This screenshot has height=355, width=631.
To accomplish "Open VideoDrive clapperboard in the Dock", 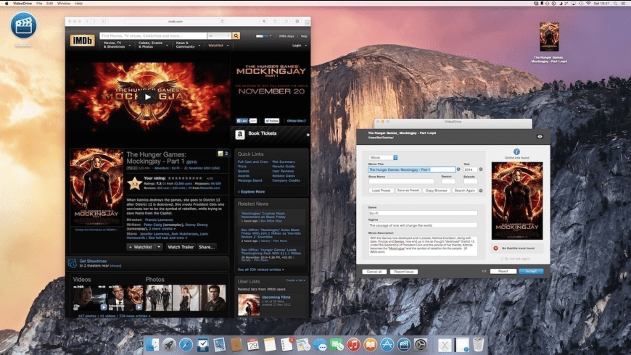I will click(x=404, y=345).
